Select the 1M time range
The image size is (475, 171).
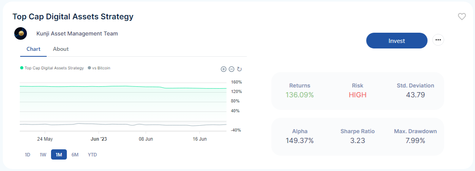pyautogui.click(x=59, y=155)
